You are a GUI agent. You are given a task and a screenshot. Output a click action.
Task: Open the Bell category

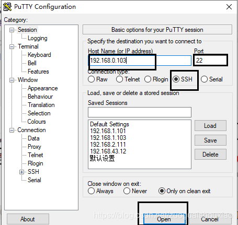pos(32,63)
